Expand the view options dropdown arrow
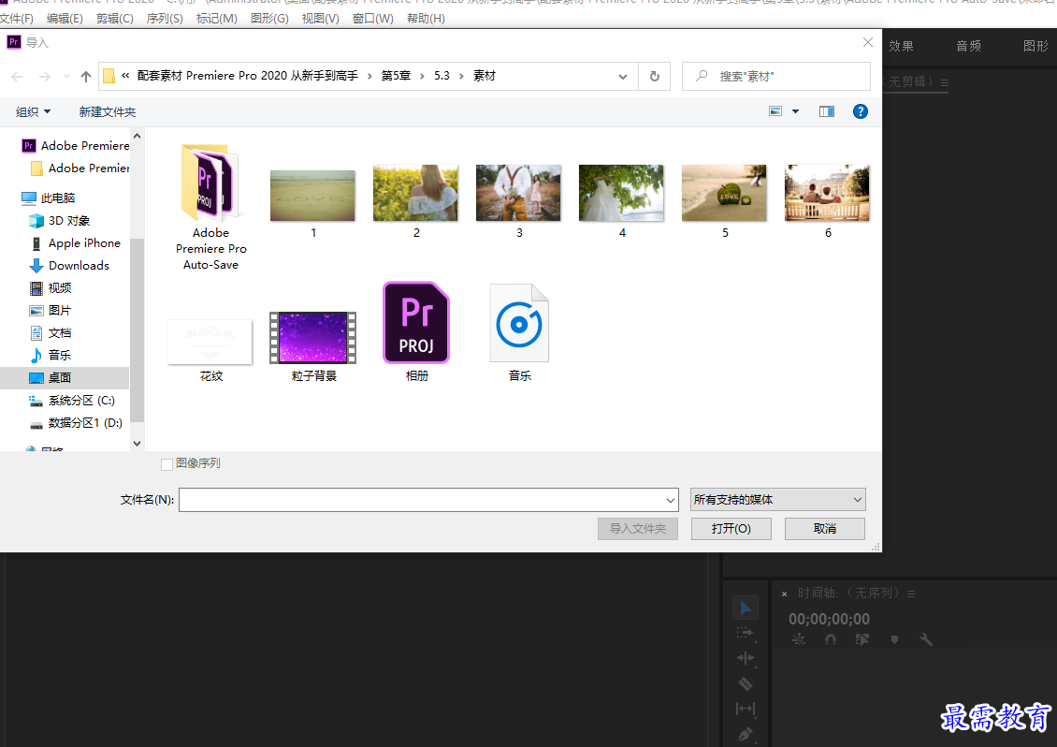This screenshot has height=747, width=1057. coord(795,111)
